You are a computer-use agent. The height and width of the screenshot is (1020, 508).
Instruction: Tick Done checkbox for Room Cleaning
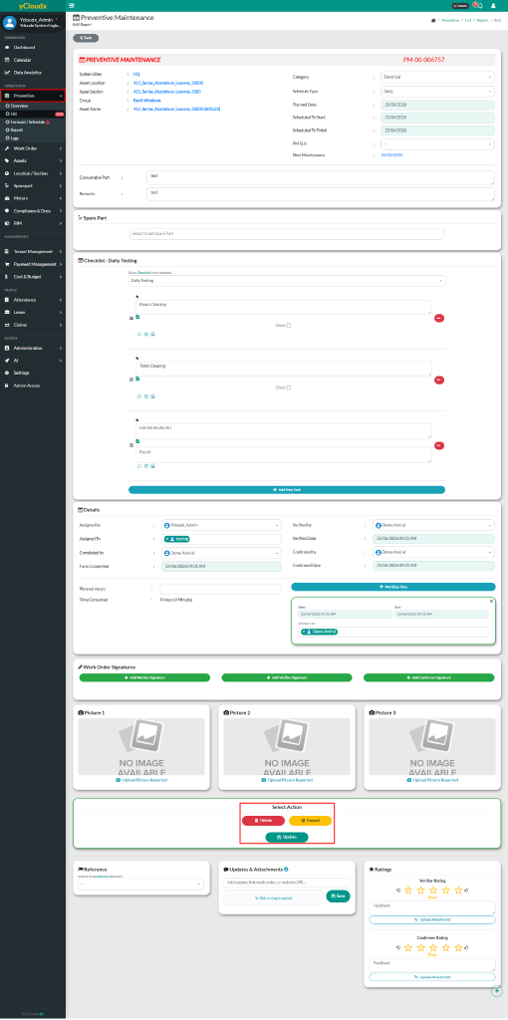coord(289,326)
